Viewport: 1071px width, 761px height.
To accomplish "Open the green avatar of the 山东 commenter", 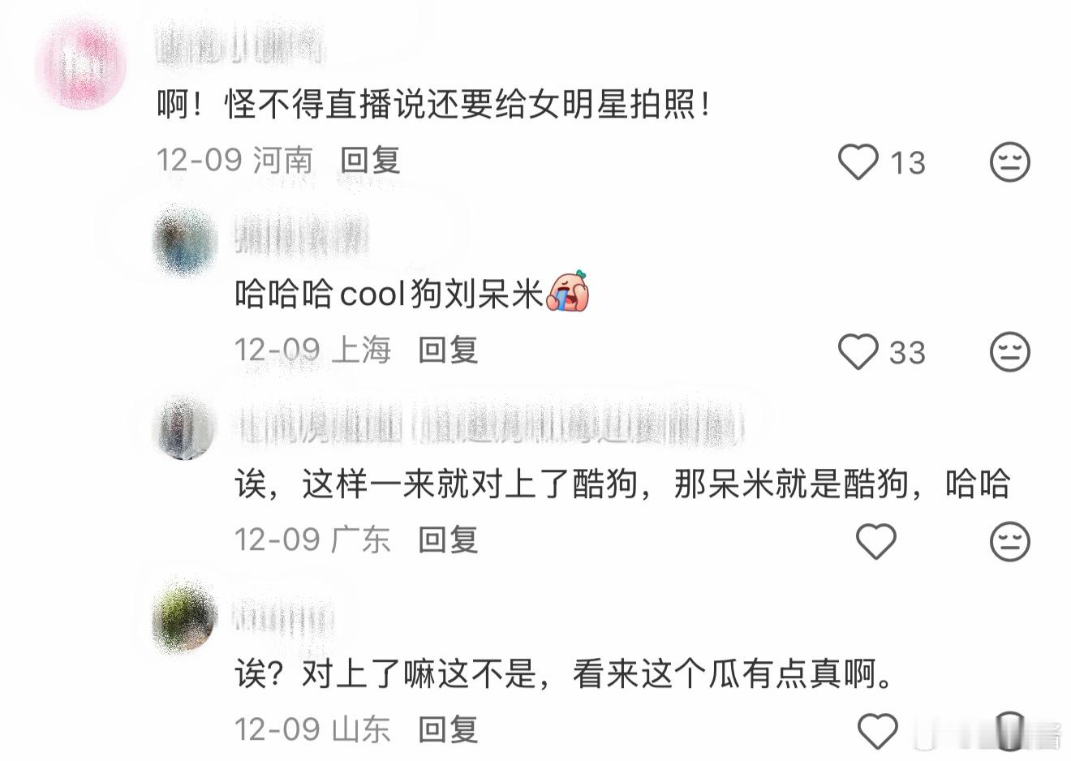I will (185, 616).
